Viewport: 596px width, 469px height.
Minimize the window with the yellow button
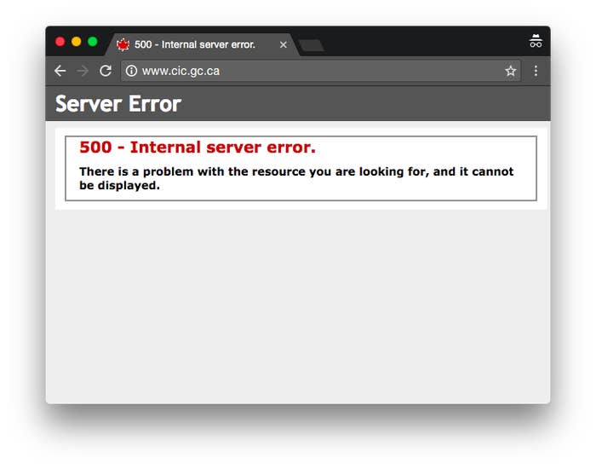(77, 42)
